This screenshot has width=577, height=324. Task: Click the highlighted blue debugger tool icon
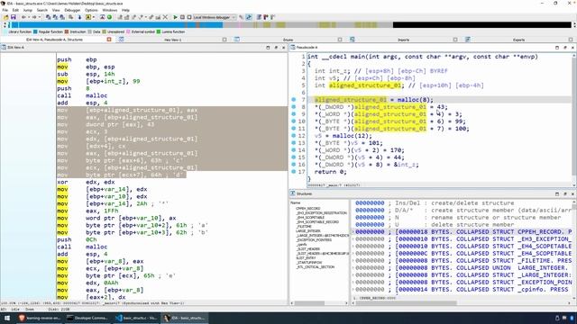[249, 17]
